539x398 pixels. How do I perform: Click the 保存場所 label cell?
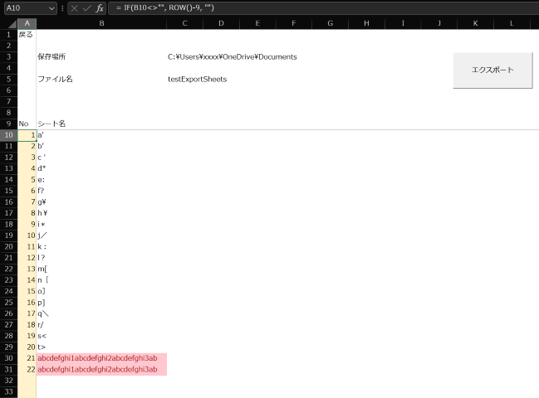(101, 57)
